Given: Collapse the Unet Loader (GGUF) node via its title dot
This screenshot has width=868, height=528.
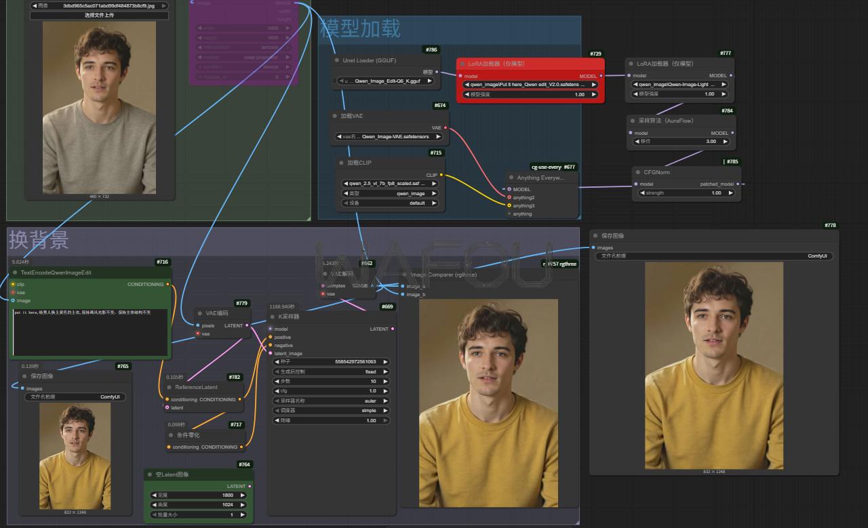Looking at the screenshot, I should pyautogui.click(x=337, y=60).
